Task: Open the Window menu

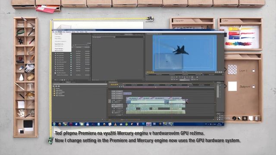Action: click(x=82, y=32)
